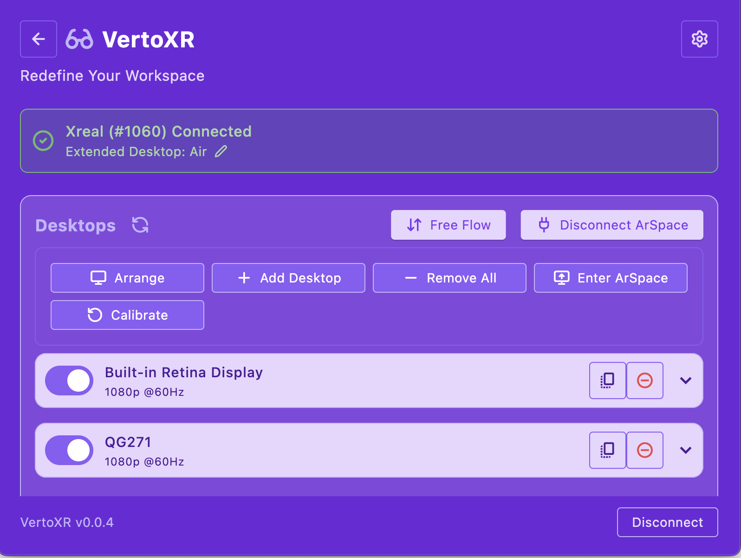Click 1080p @60Hz under Built-in Retina Display
The height and width of the screenshot is (558, 741).
pyautogui.click(x=144, y=392)
